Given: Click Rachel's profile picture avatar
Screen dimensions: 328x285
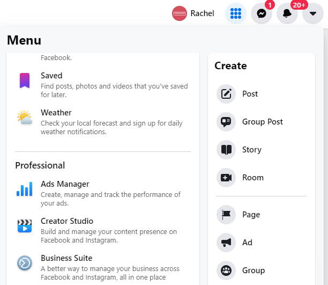Looking at the screenshot, I should pyautogui.click(x=179, y=13).
